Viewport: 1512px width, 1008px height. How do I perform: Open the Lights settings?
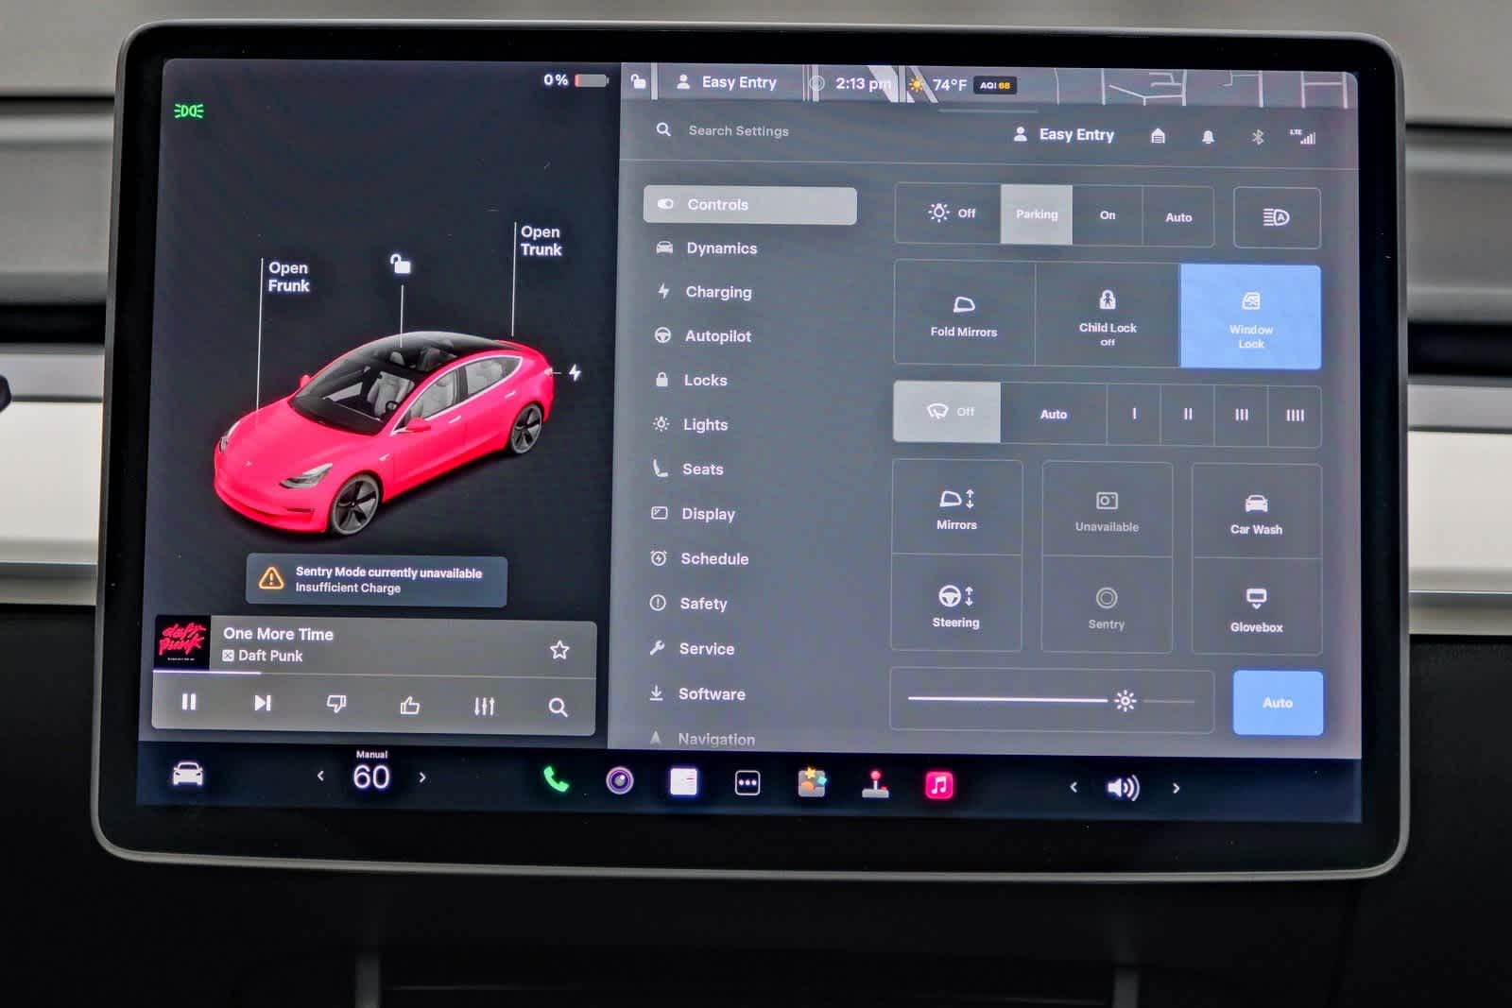690,424
